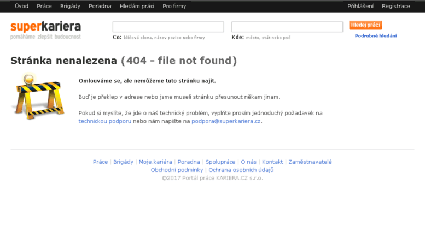Open Podrobné hledání advanced search

(x=376, y=35)
